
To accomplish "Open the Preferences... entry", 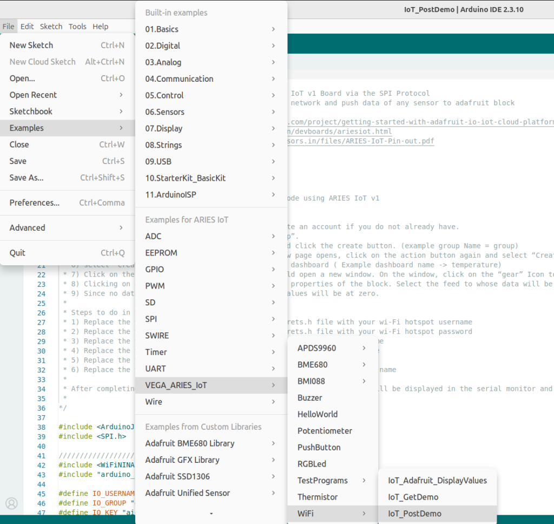I will (67, 202).
